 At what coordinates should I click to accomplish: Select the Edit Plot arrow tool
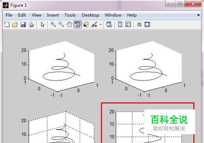pyautogui.click(x=42, y=24)
